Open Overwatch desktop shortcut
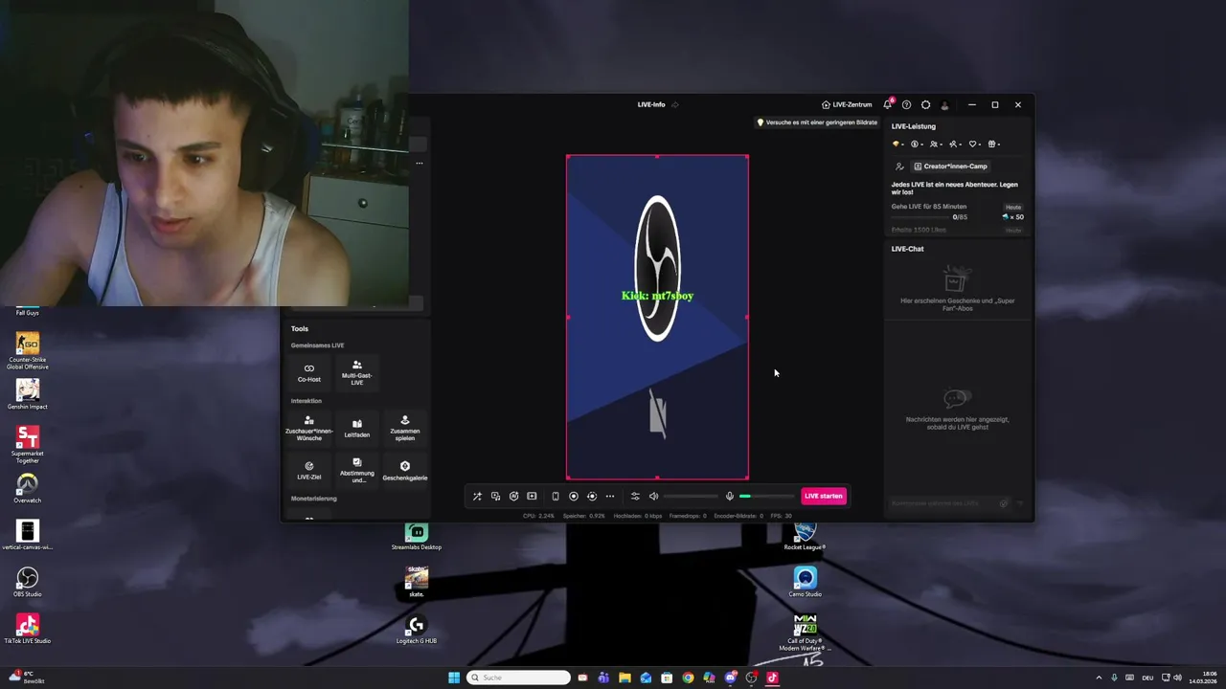This screenshot has height=689, width=1226. (28, 488)
